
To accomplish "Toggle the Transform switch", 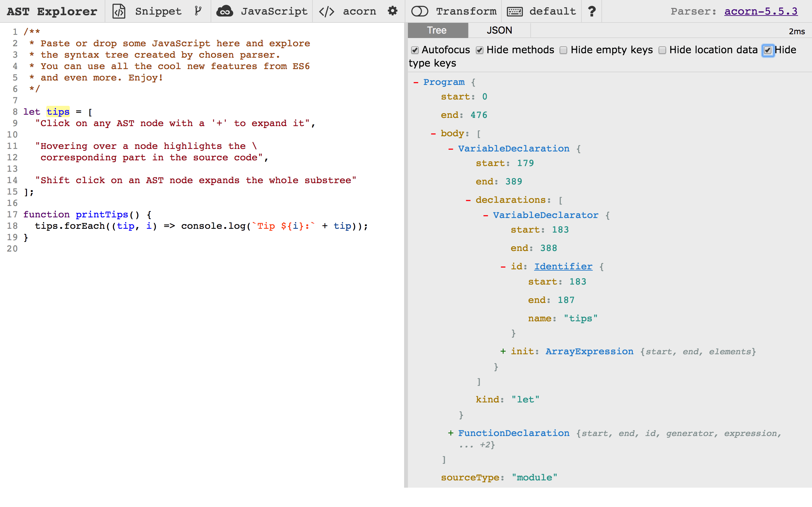I will (x=419, y=11).
